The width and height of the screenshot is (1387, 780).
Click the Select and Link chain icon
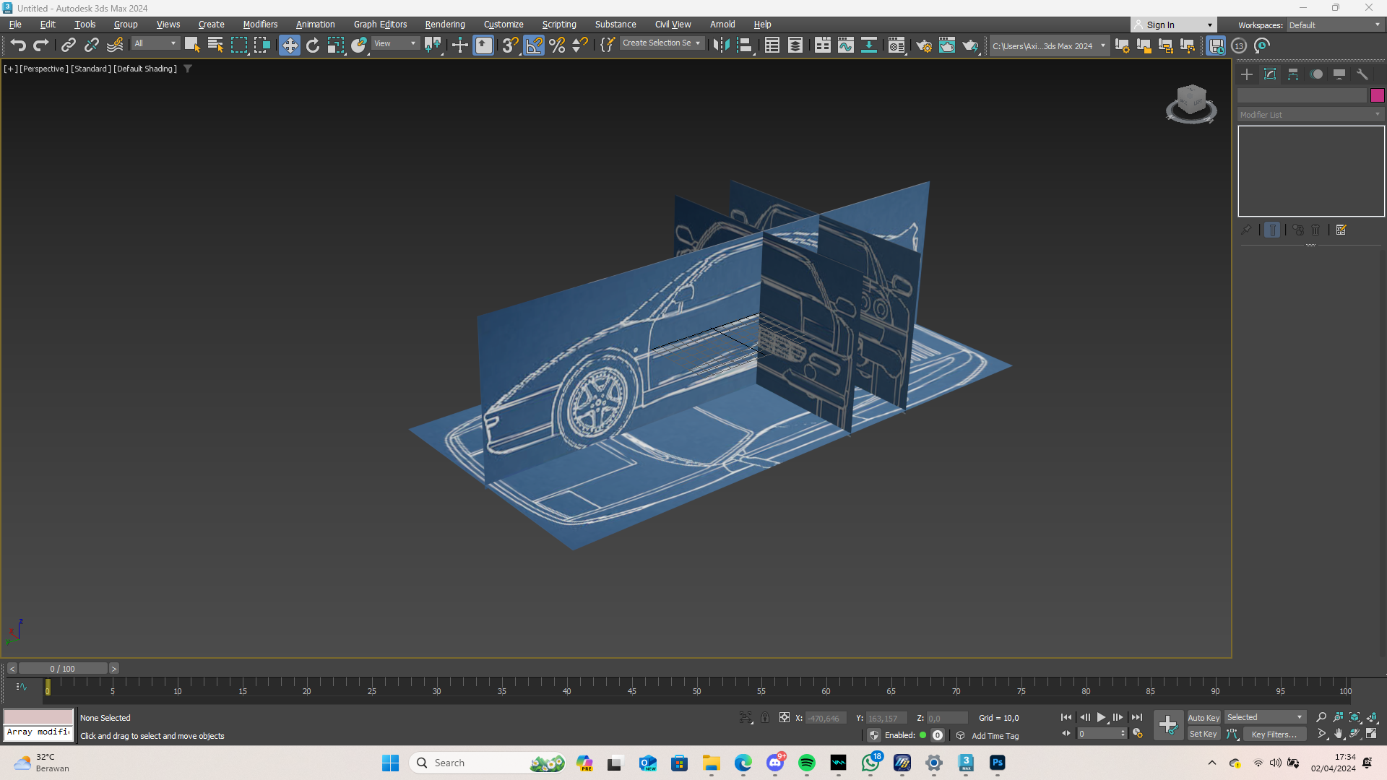(x=69, y=45)
